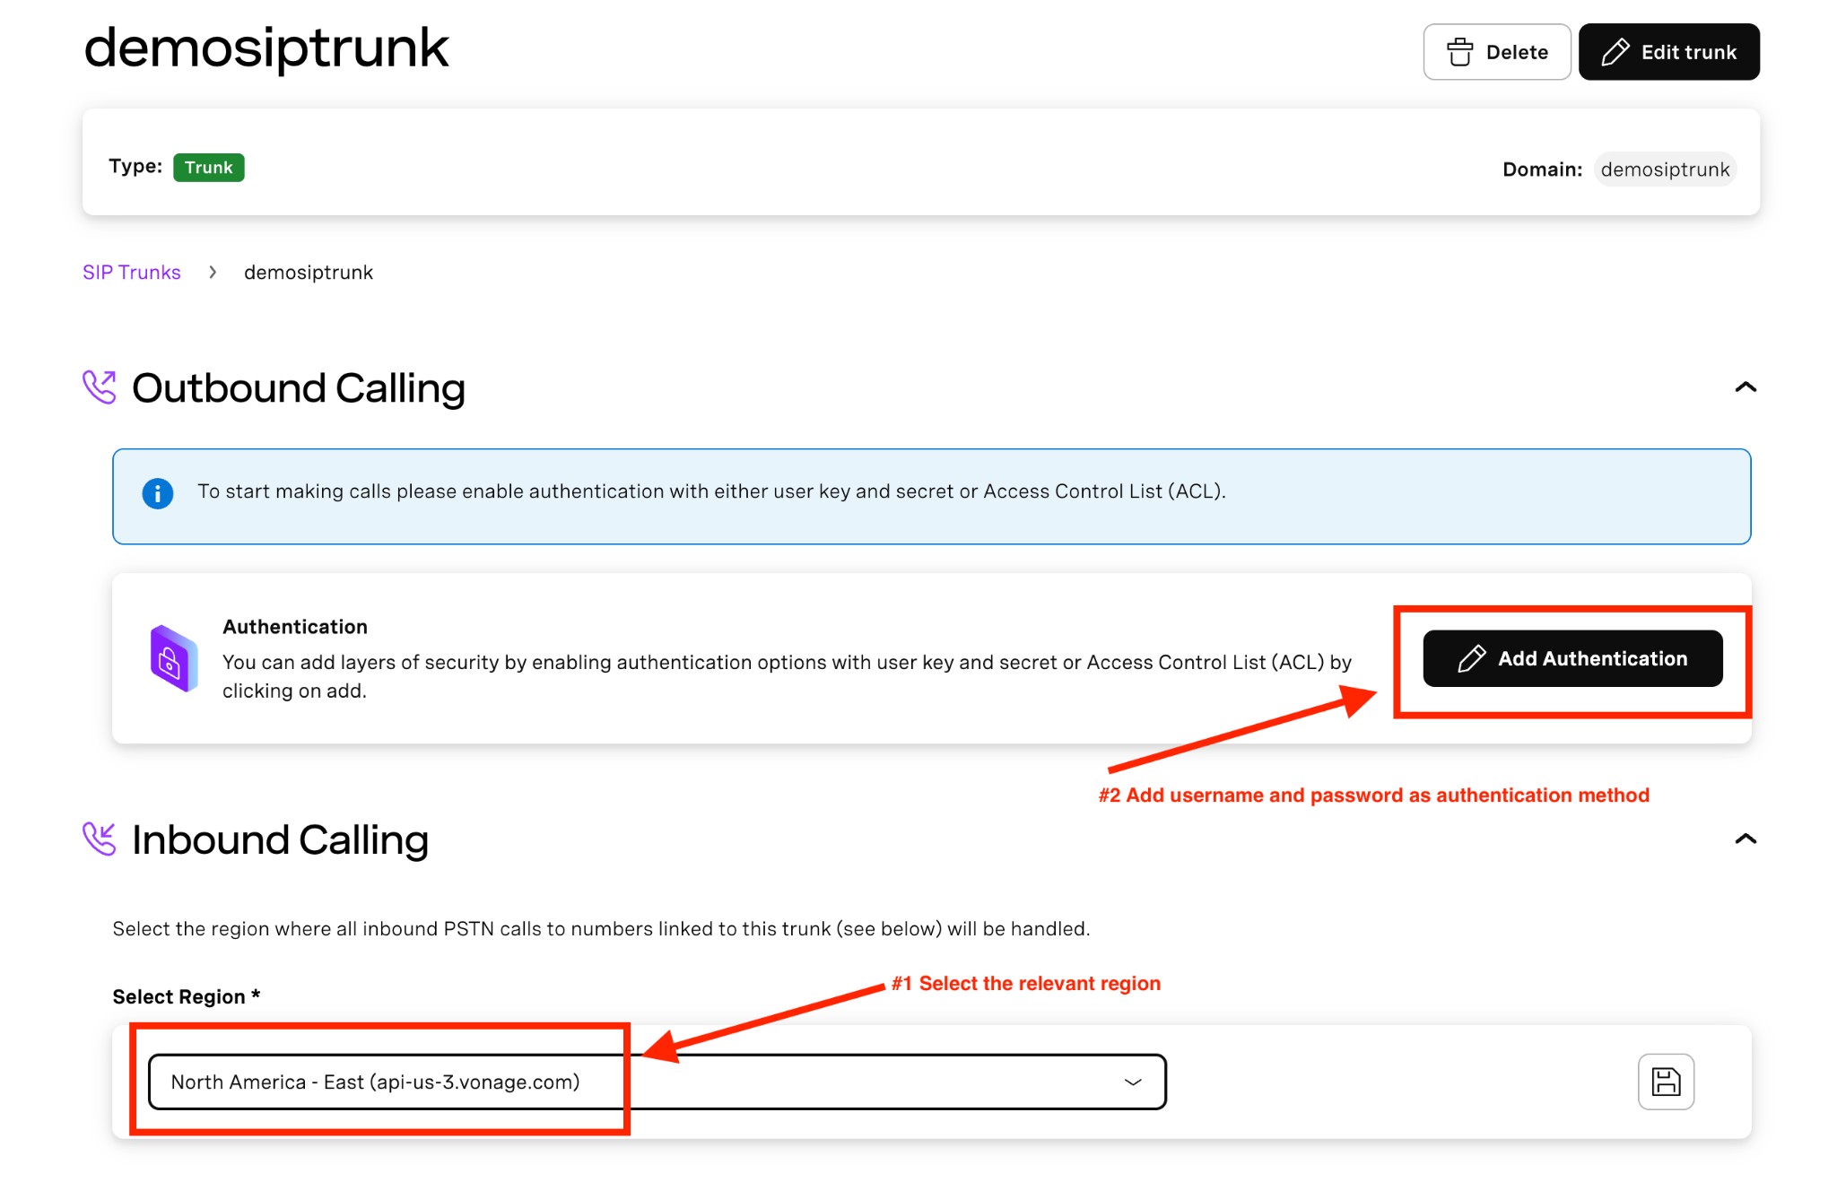Click the demosiptrunk domain chip

[x=1664, y=169]
